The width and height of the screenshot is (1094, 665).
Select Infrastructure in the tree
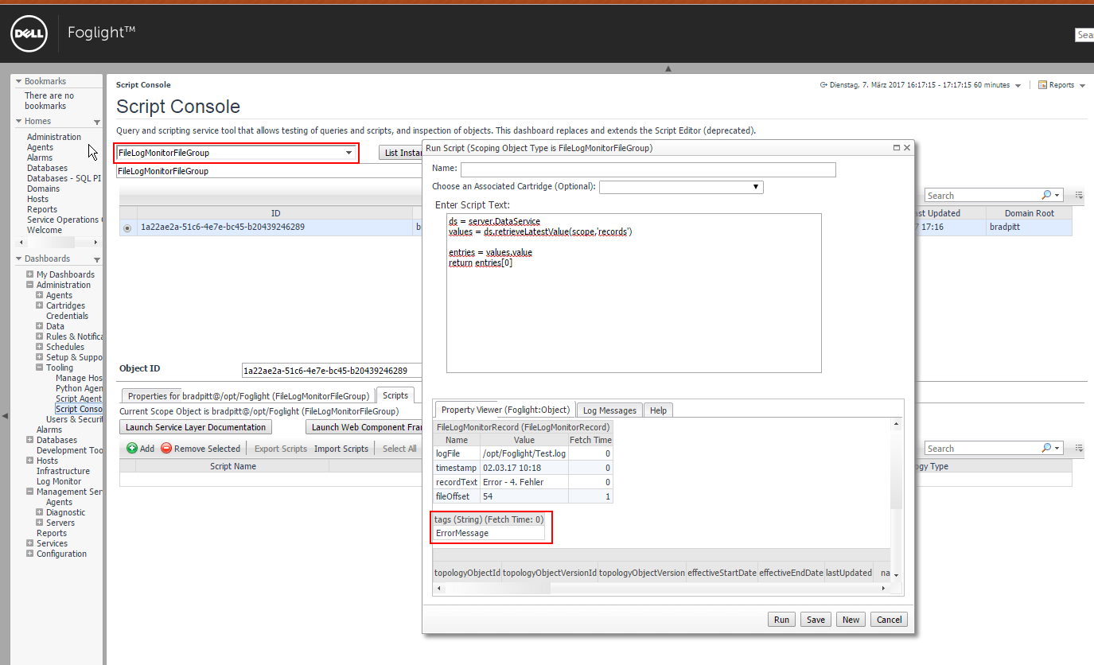coord(63,471)
